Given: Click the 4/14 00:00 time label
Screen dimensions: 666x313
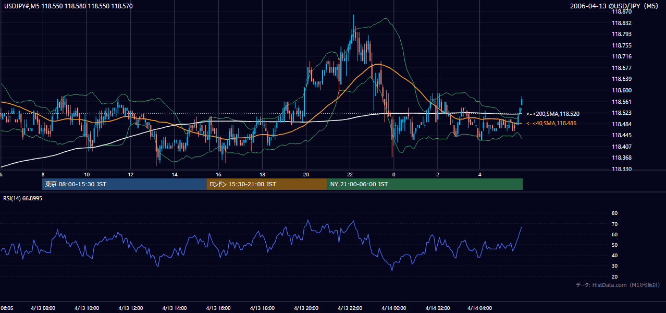Looking at the screenshot, I should pyautogui.click(x=393, y=308).
